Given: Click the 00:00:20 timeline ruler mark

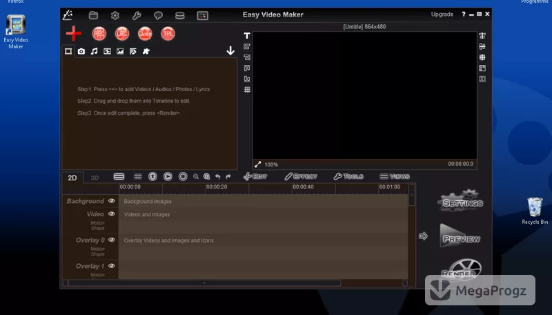Looking at the screenshot, I should point(217,187).
